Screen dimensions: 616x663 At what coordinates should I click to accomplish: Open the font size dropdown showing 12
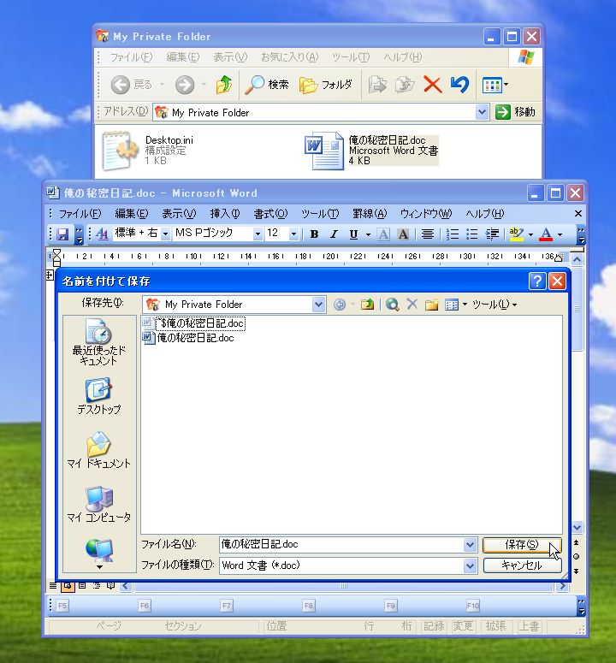pyautogui.click(x=293, y=234)
